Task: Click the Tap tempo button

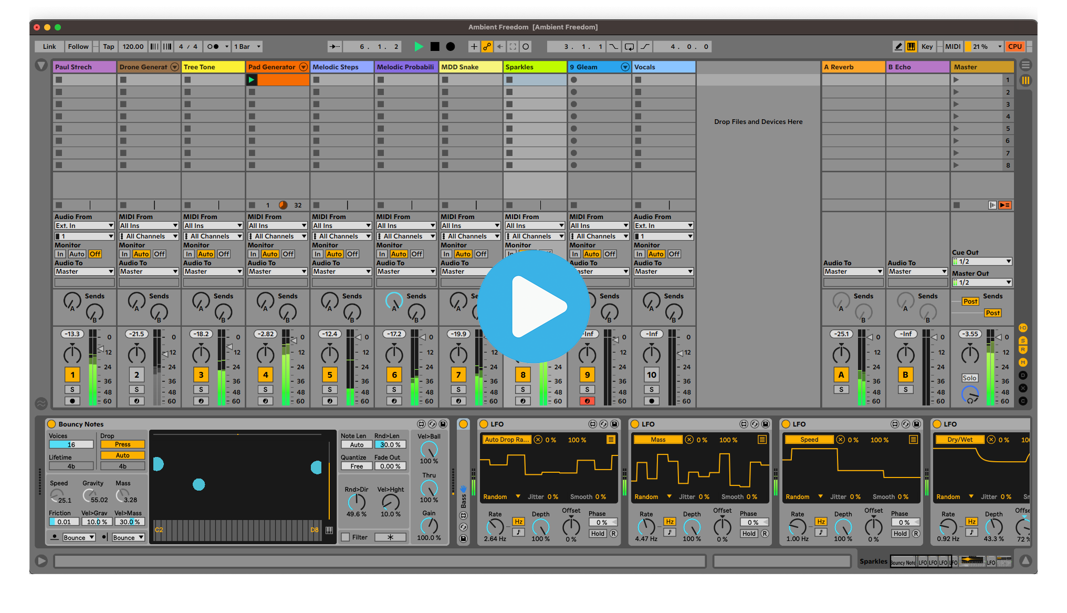Action: point(109,47)
